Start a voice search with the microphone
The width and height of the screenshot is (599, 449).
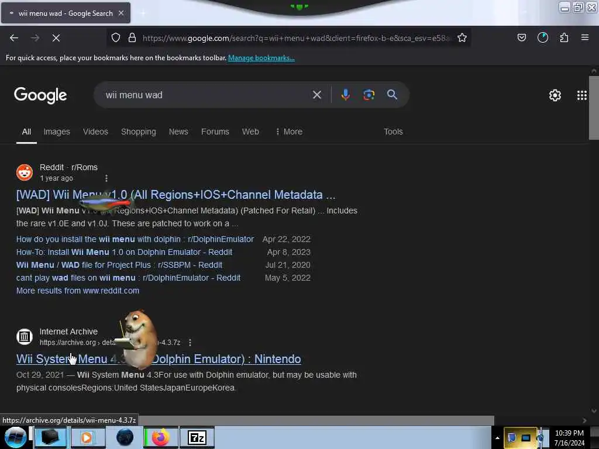(x=345, y=95)
